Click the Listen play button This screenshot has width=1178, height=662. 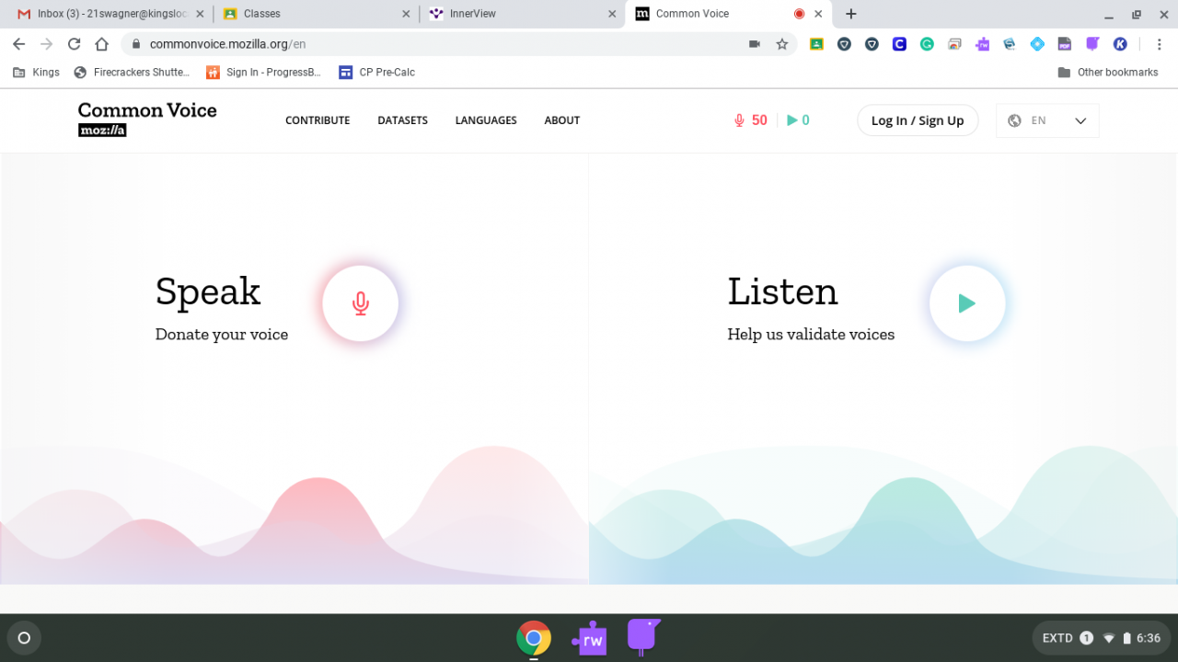[x=967, y=303]
